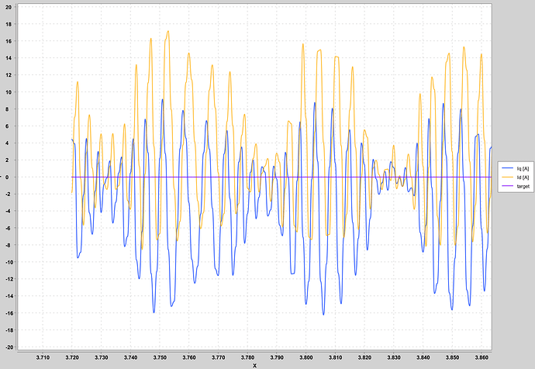The image size is (535, 369).
Task: Click the -6 y-axis tick label
Action: [9, 228]
